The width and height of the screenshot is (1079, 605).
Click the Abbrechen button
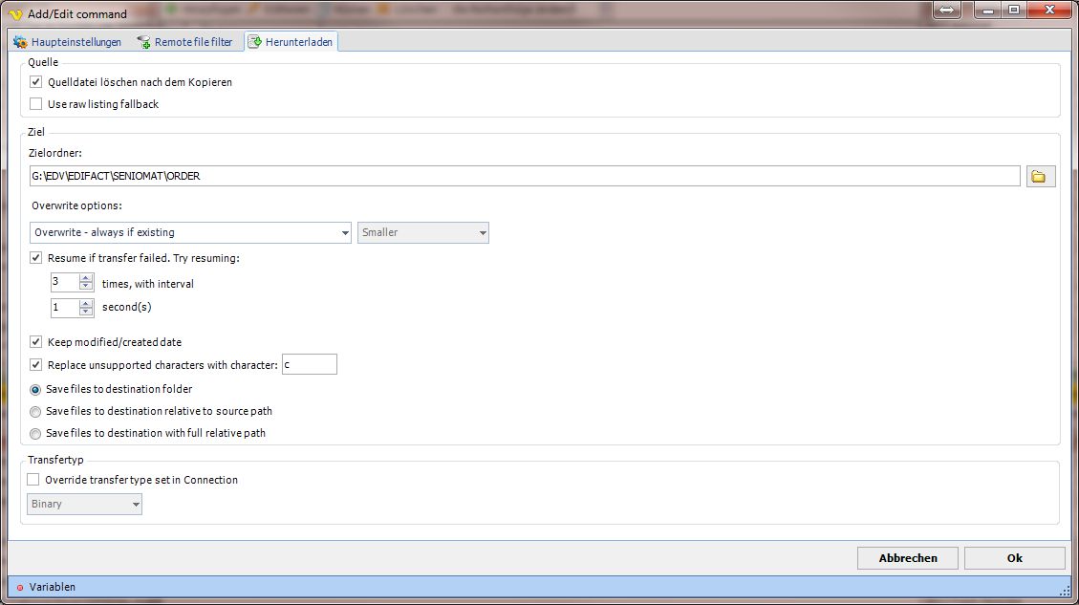point(906,558)
